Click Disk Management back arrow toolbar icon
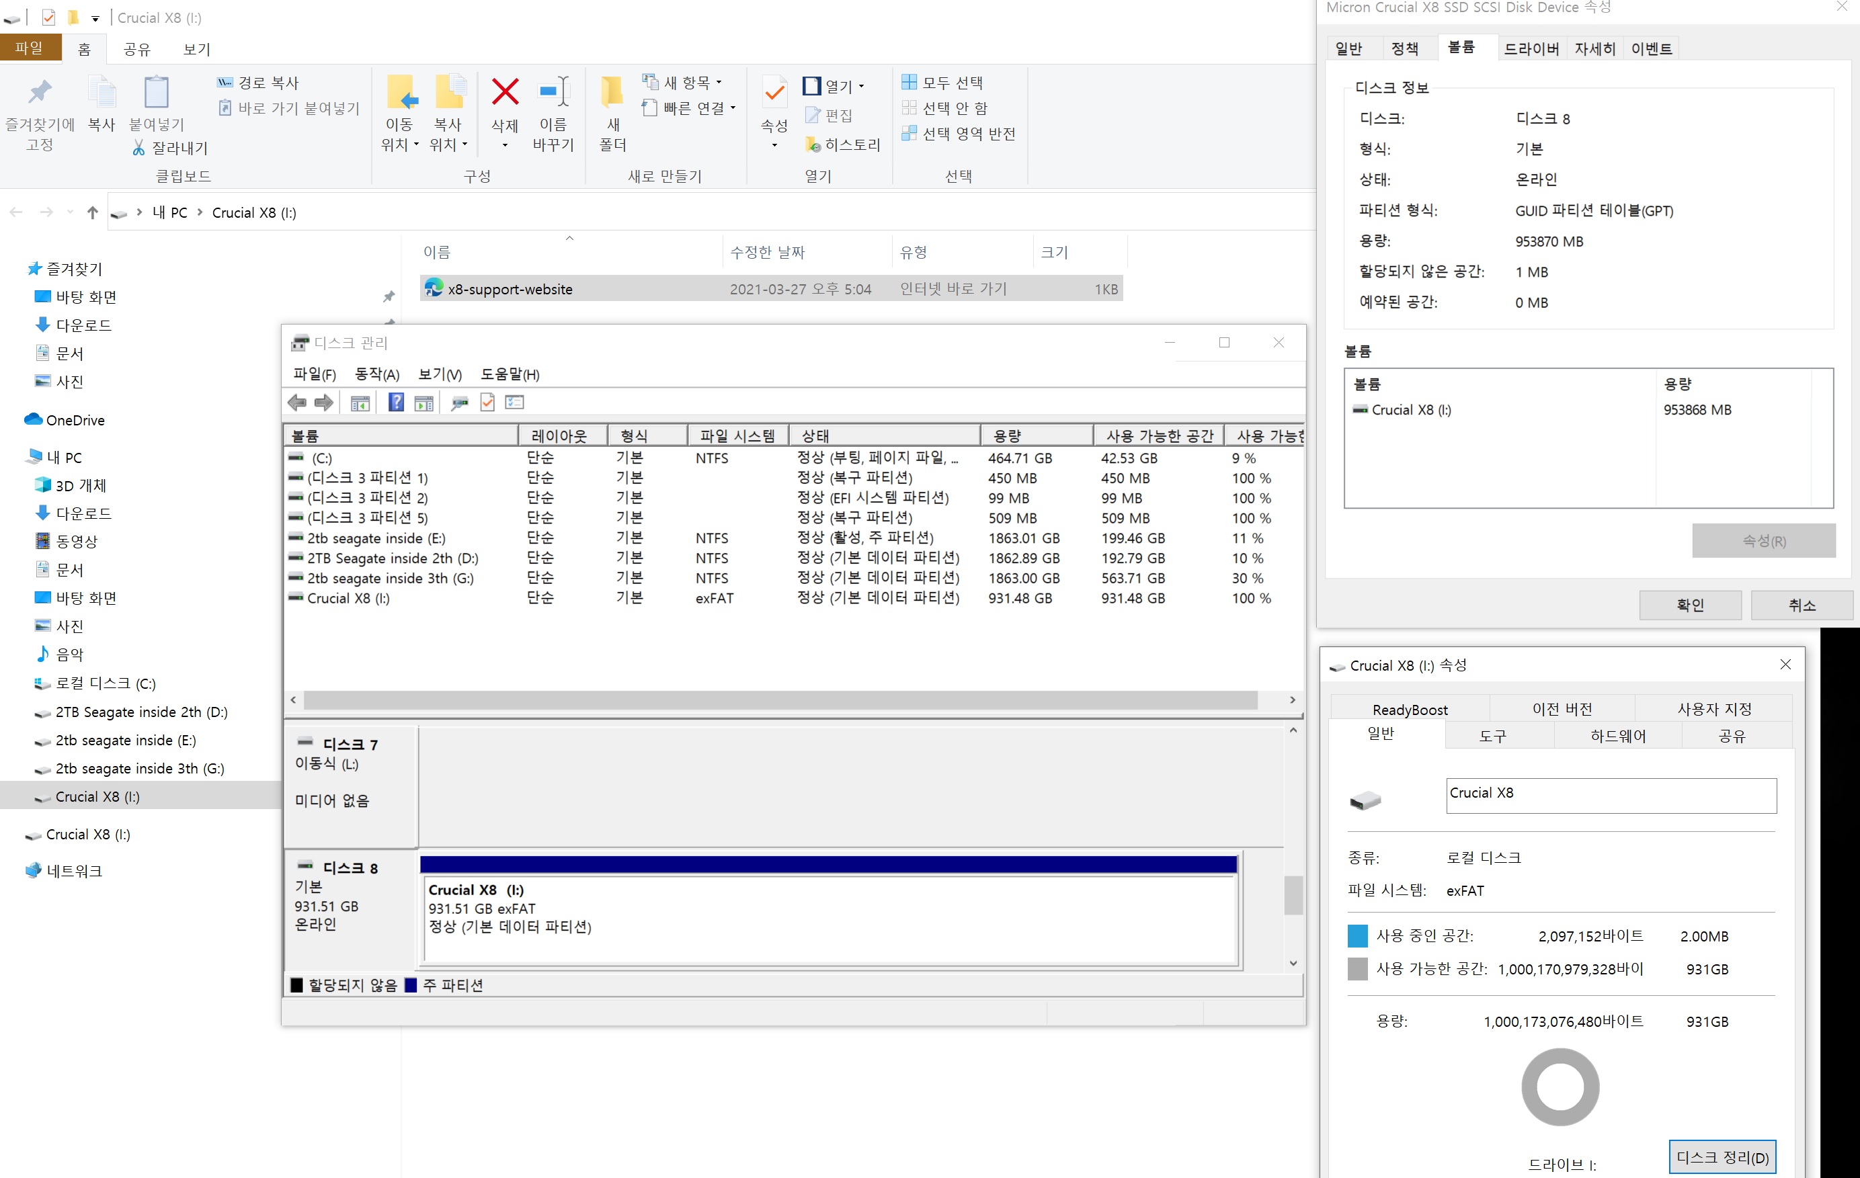Screen dimensions: 1860x1178 (296, 403)
